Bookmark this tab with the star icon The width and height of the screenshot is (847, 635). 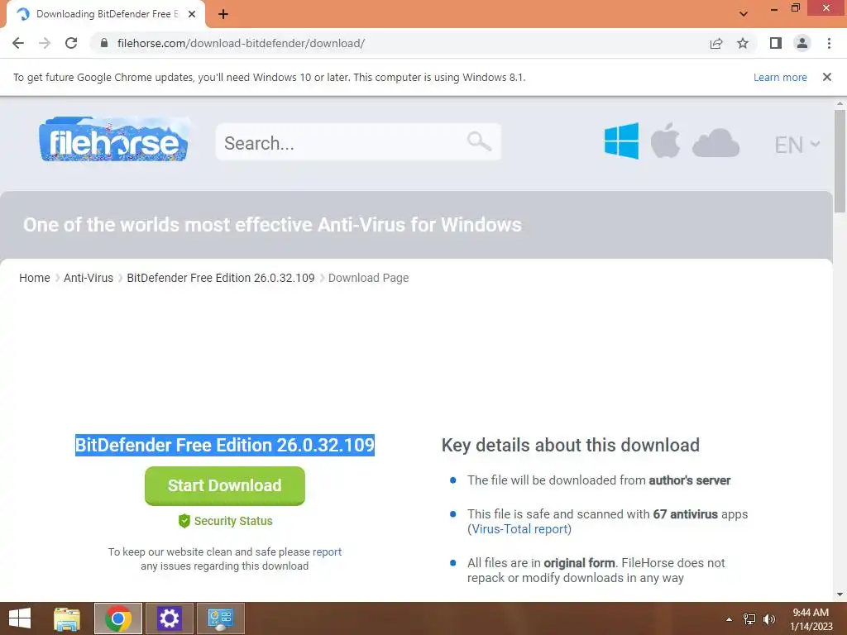click(743, 43)
